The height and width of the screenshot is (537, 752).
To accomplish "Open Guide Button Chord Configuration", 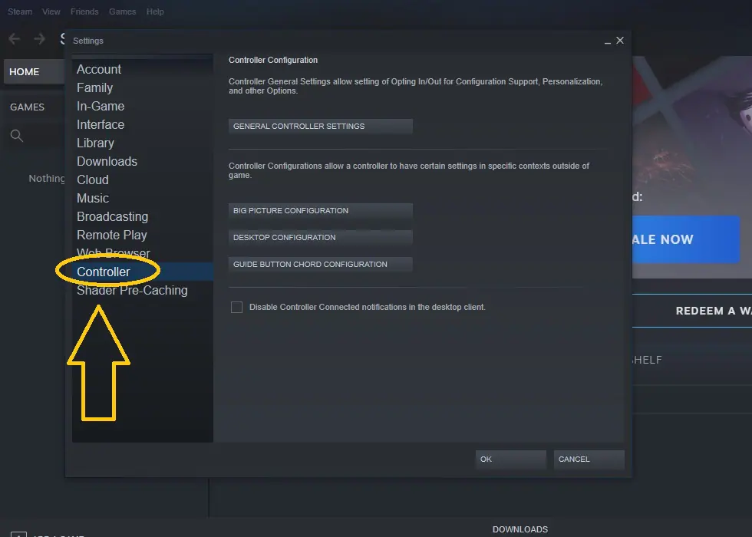I will [x=321, y=264].
